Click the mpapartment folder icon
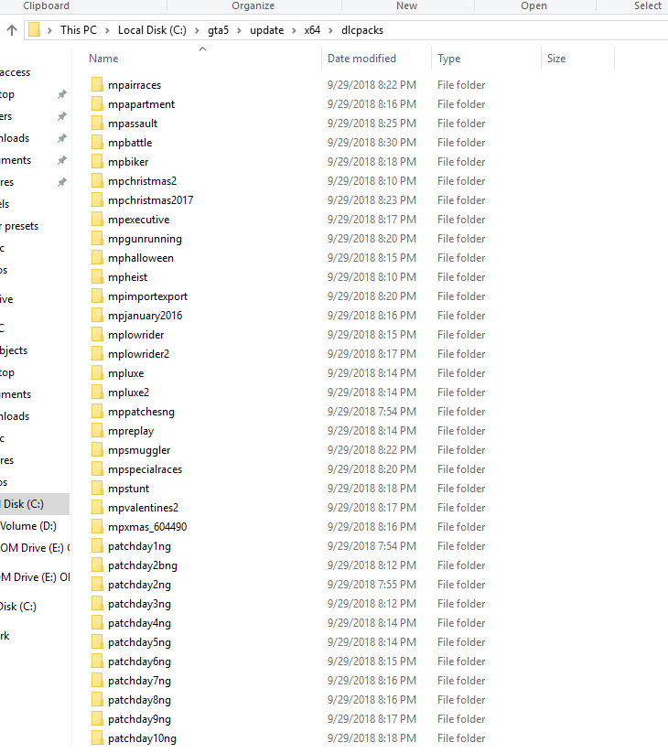 97,103
